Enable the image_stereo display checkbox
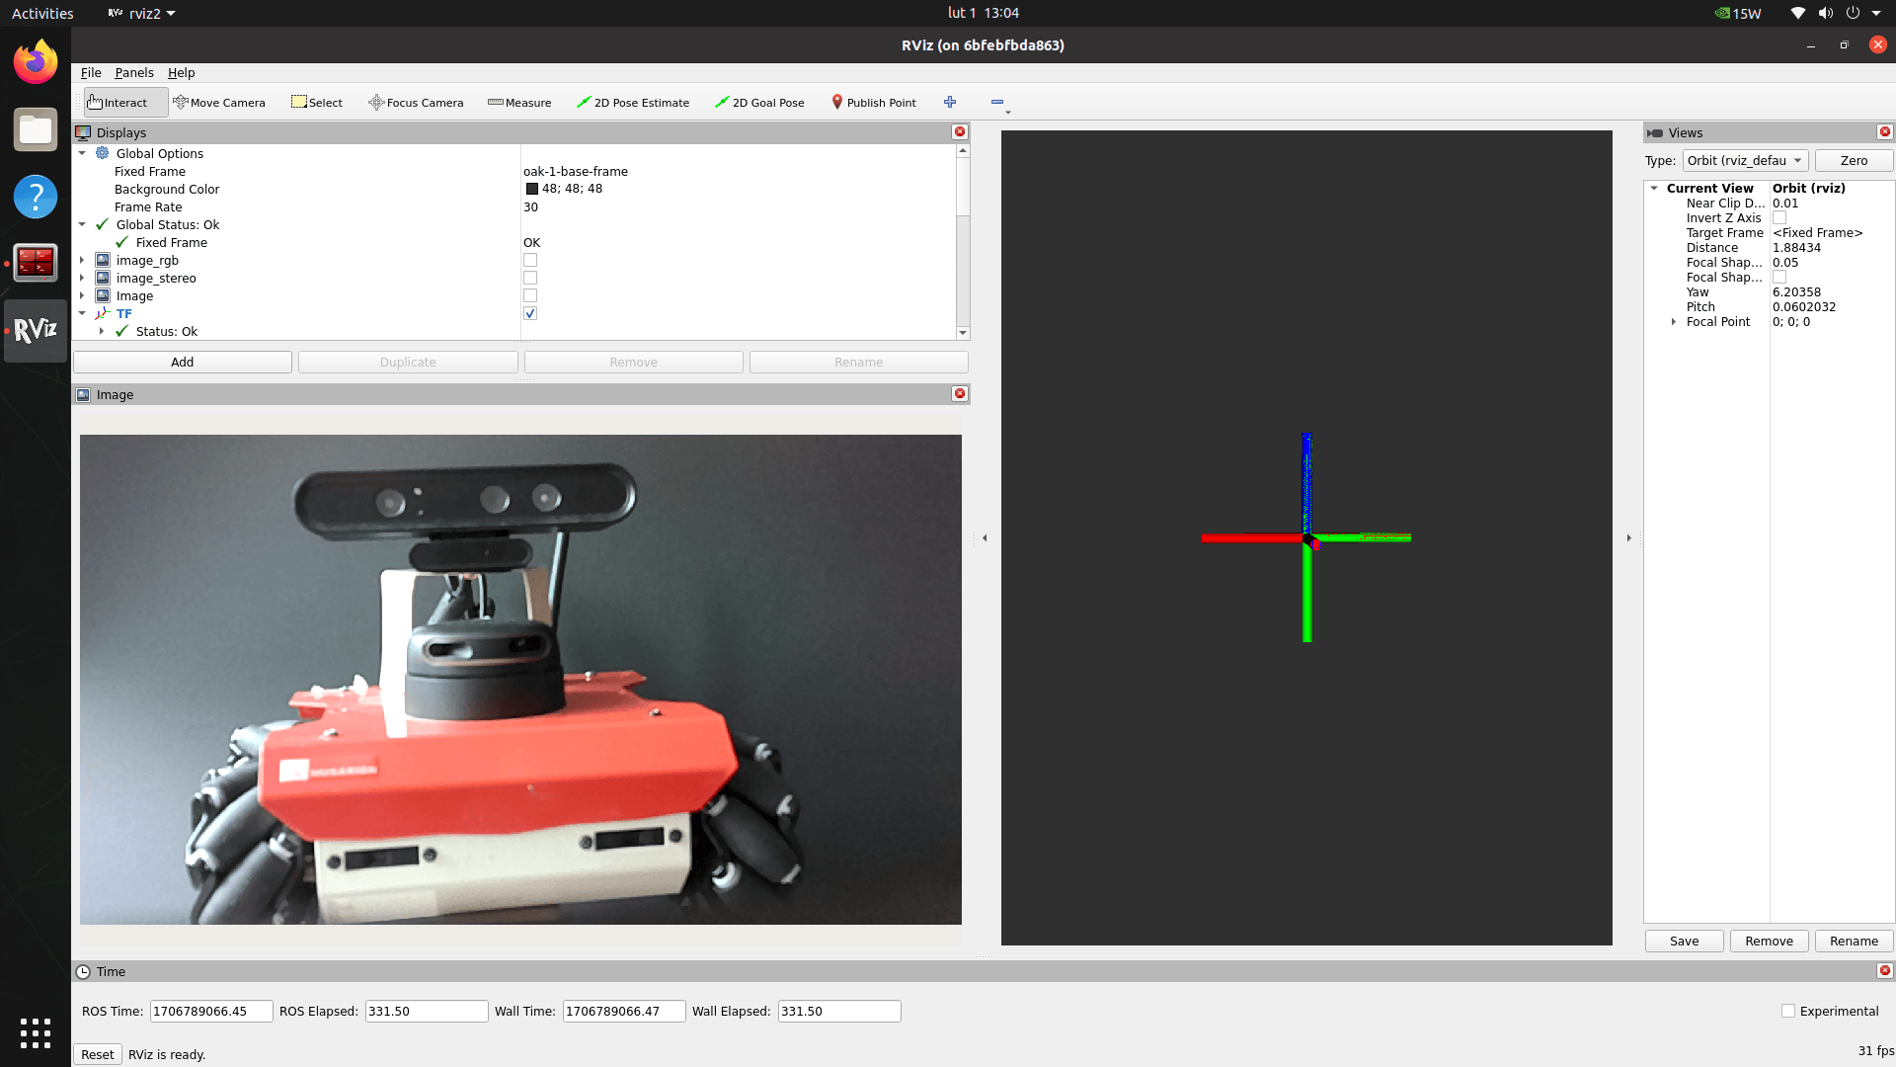Screen dimensions: 1896x1067 [x=530, y=278]
